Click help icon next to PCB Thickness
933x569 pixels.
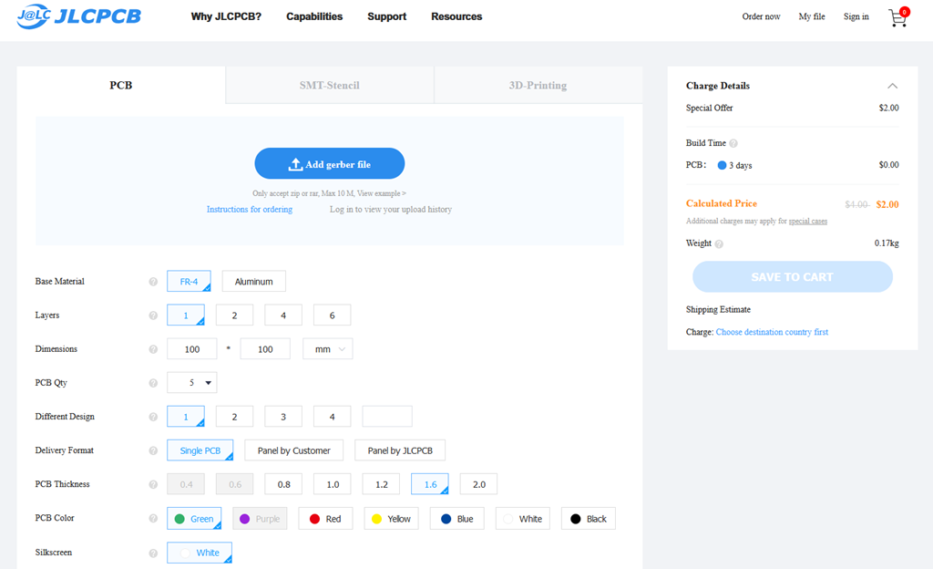153,484
